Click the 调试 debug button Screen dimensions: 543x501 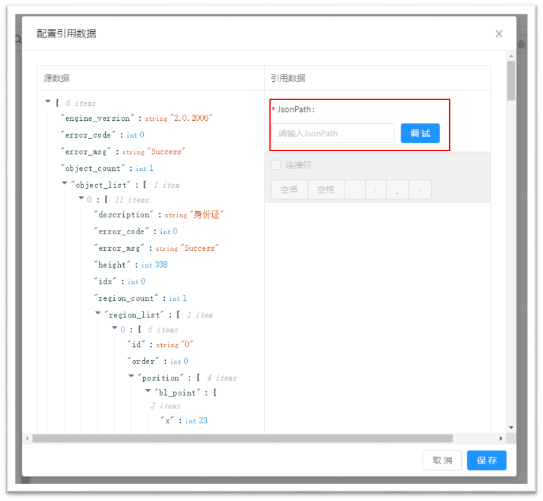tap(420, 133)
